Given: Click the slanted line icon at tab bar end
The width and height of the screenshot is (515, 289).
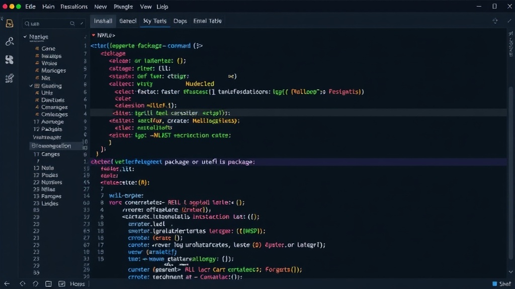Looking at the screenshot, I should point(509,21).
